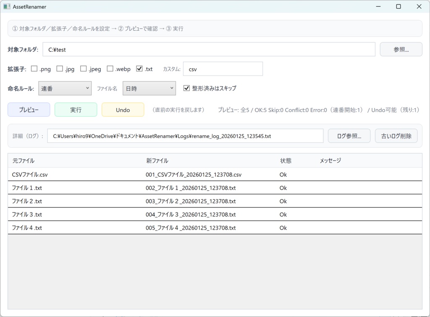Check the .jpg extension filter
430x317 pixels.
coord(59,68)
